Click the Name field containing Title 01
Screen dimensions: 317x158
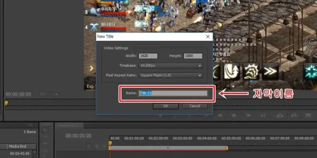[173, 93]
